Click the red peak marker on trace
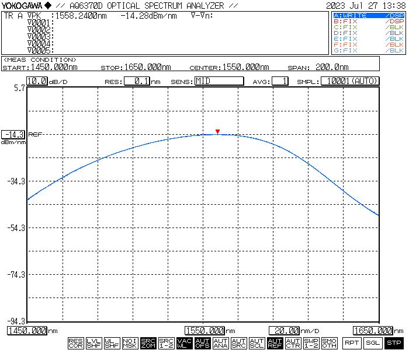This screenshot has height=350, width=409. coord(217,131)
